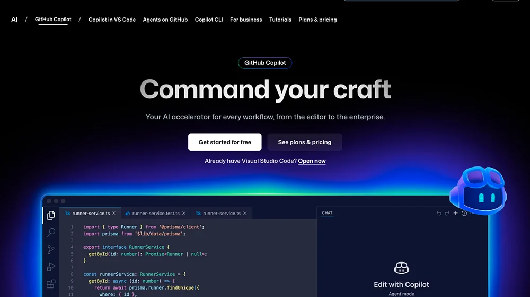Open Tutorials nav link

point(280,20)
